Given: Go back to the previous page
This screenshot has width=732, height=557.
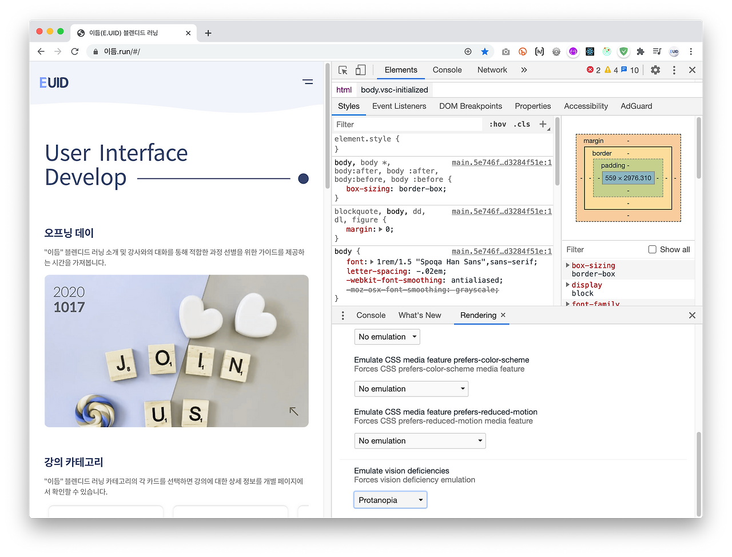Looking at the screenshot, I should [x=41, y=51].
